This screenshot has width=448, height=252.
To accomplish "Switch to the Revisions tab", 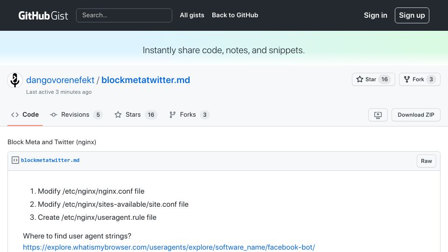I will [x=76, y=115].
